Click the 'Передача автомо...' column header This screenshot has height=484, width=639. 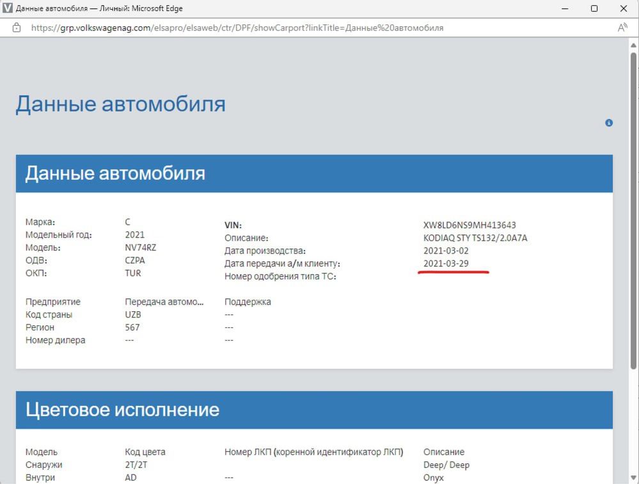coord(164,302)
